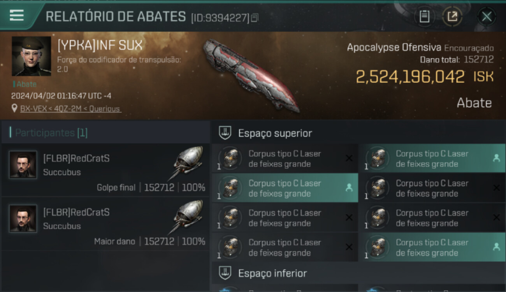Click RedCratS portrait in Maior dano row
The width and height of the screenshot is (506, 292).
[x=23, y=218]
